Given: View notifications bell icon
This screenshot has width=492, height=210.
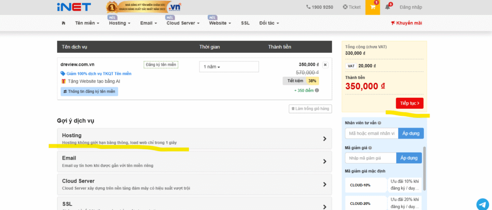Looking at the screenshot, I should (x=388, y=7).
